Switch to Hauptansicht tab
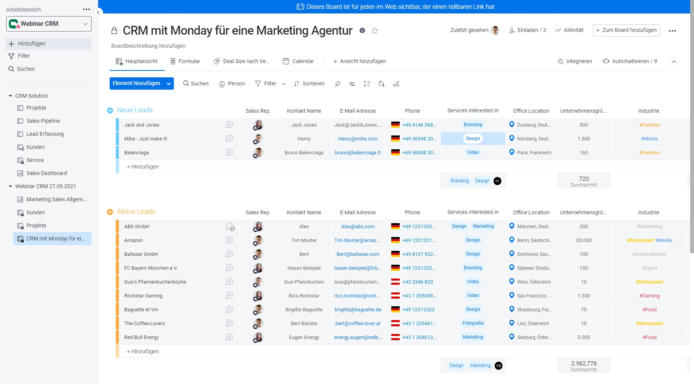Image resolution: width=694 pixels, height=384 pixels. point(137,62)
